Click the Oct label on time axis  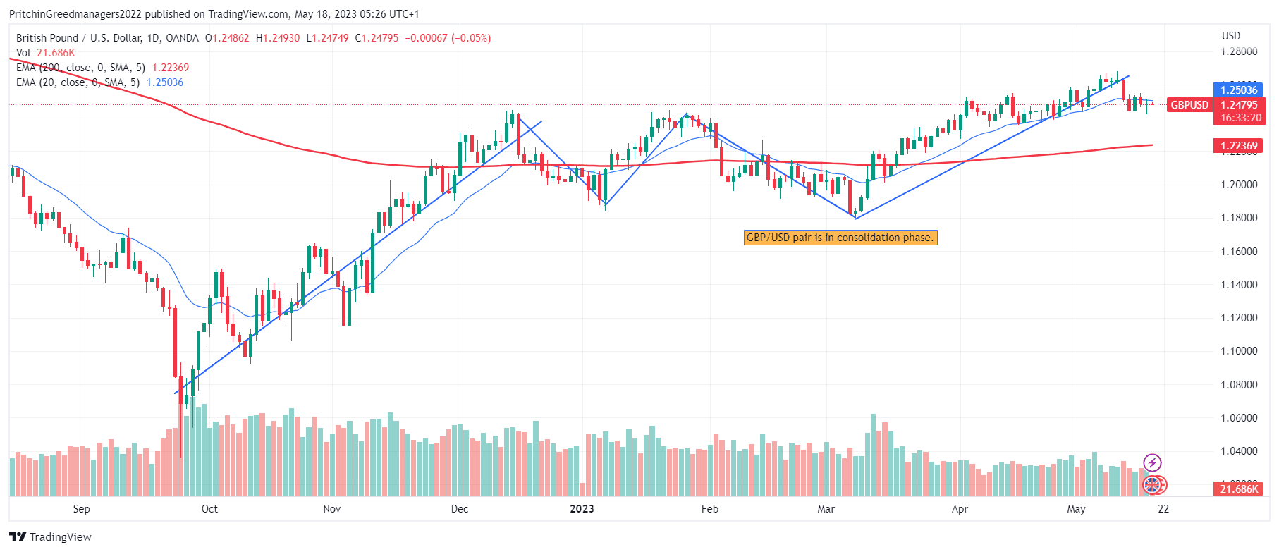(209, 509)
